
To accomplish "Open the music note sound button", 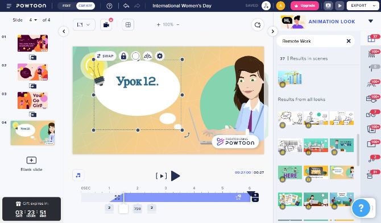I will [x=78, y=175].
